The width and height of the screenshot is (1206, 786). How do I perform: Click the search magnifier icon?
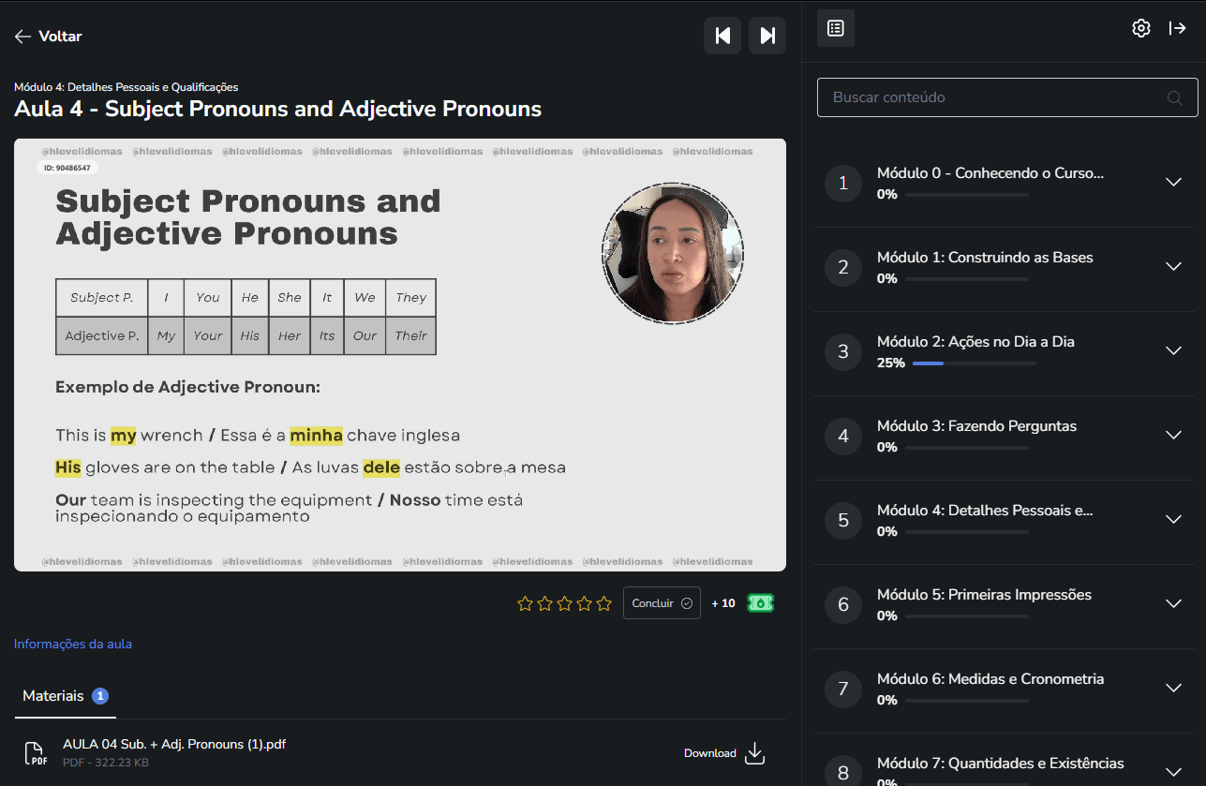[1174, 97]
